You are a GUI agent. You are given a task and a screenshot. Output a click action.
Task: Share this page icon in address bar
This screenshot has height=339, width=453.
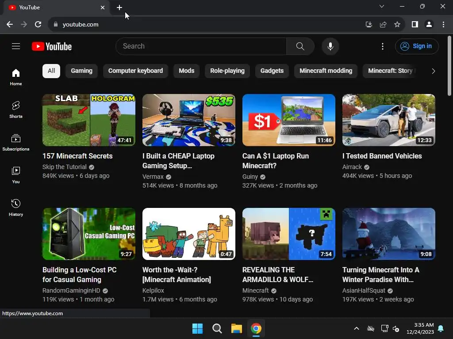383,25
